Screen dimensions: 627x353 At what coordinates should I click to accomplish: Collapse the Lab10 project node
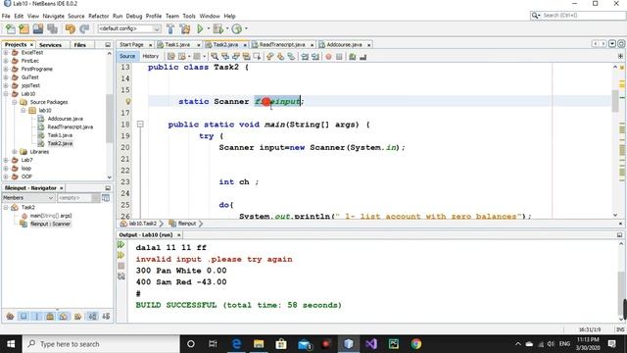[6, 94]
